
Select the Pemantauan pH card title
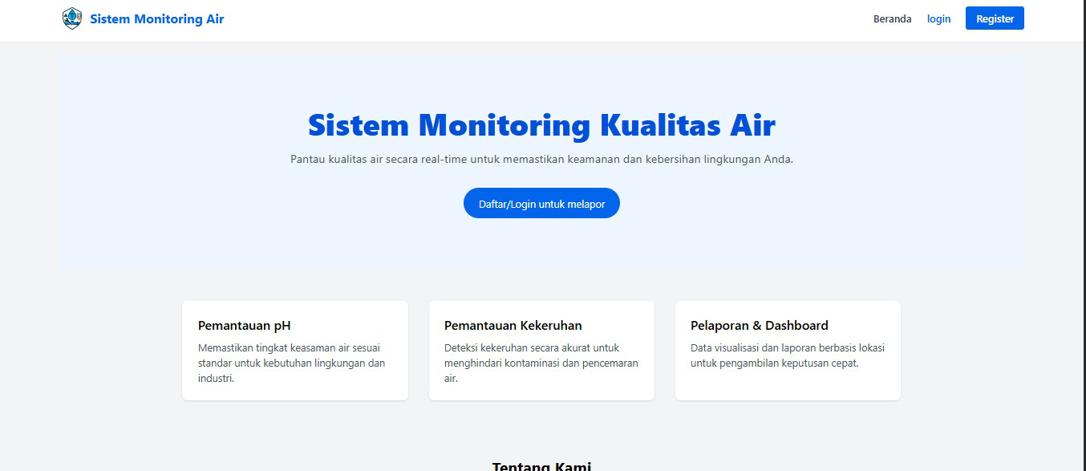[x=245, y=326]
